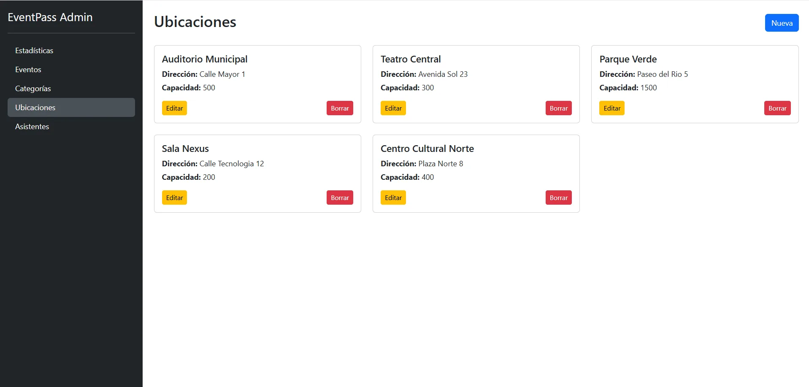Go to Eventos in the sidebar
This screenshot has width=809, height=387.
[x=71, y=70]
